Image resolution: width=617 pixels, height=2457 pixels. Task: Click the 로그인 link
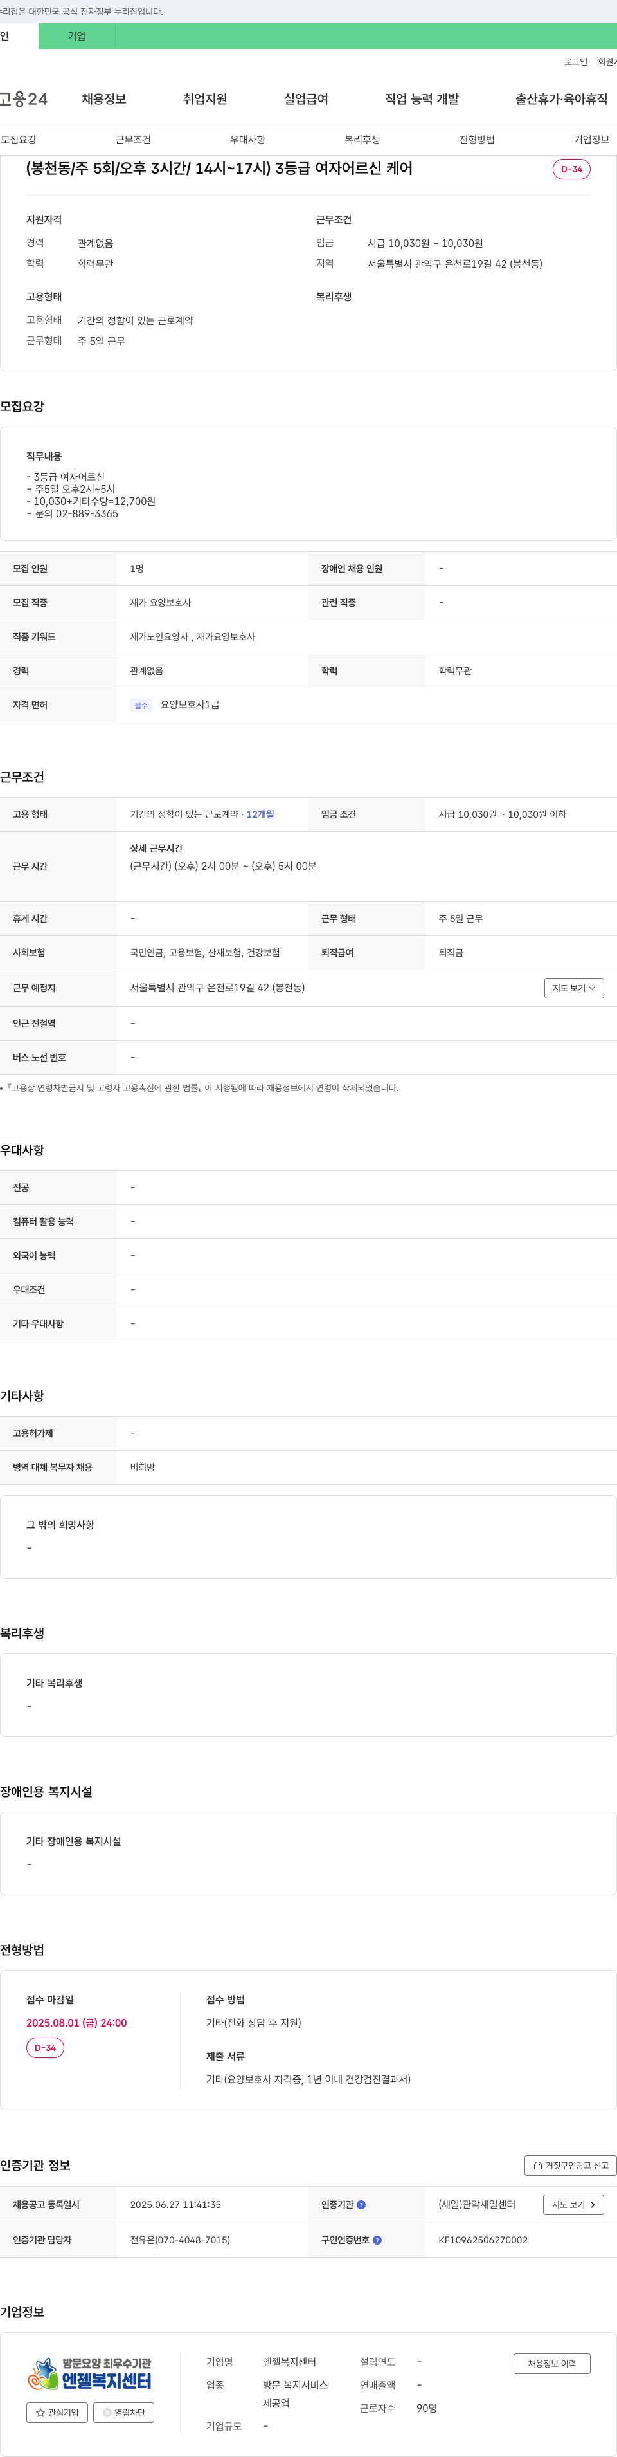pyautogui.click(x=575, y=62)
